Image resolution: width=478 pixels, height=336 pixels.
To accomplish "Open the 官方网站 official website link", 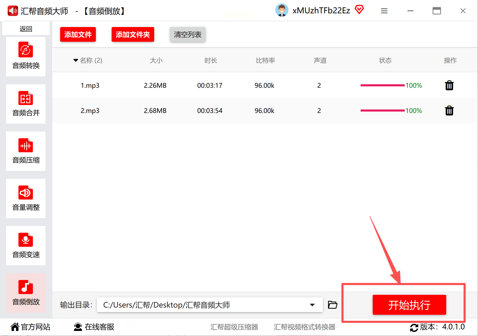I will [x=30, y=327].
